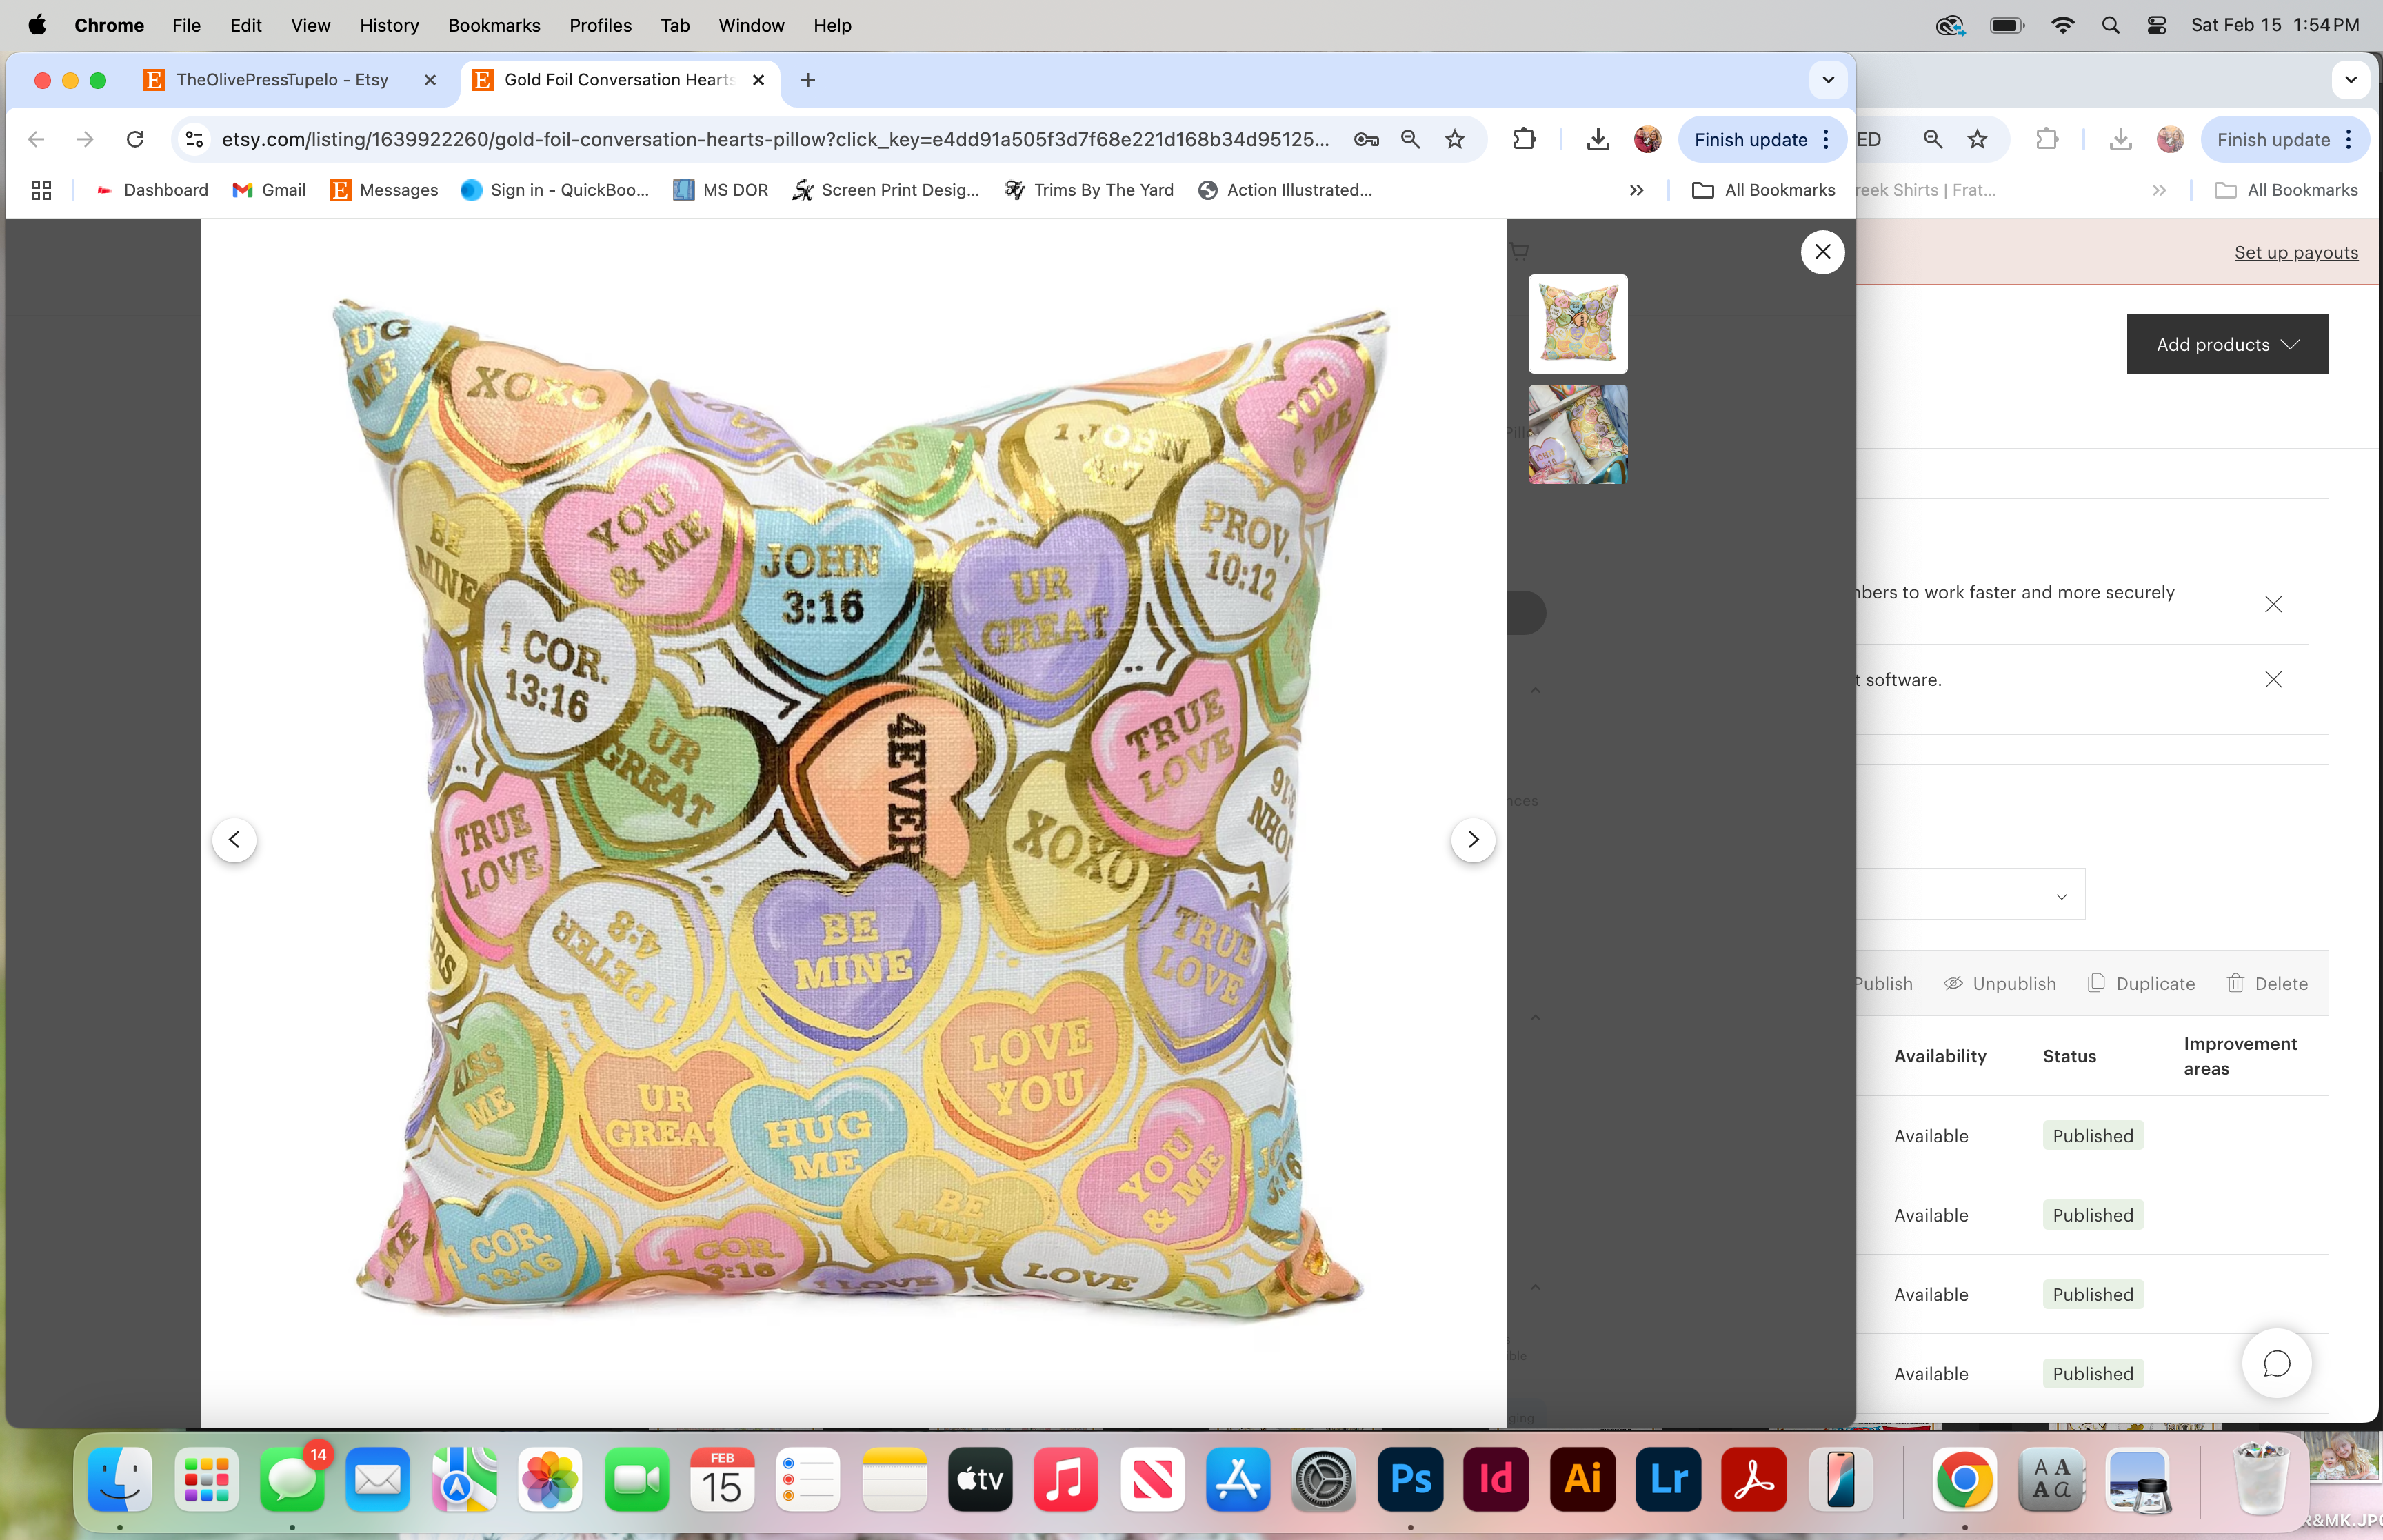2383x1540 pixels.
Task: Click the Set up payouts link
Action: (2295, 253)
